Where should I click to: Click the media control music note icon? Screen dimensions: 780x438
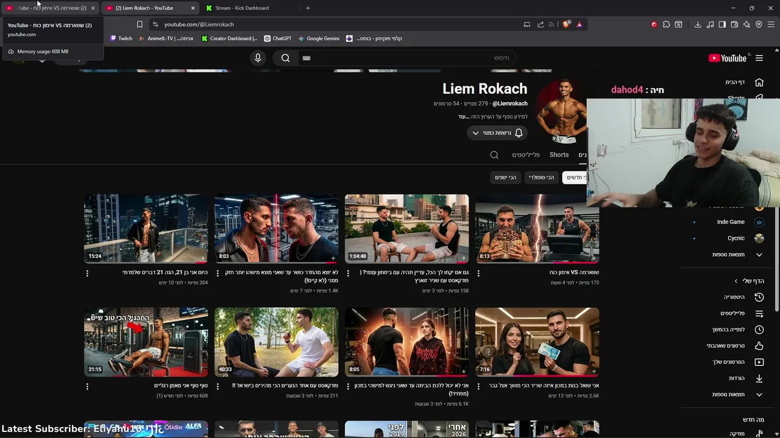pos(710,24)
